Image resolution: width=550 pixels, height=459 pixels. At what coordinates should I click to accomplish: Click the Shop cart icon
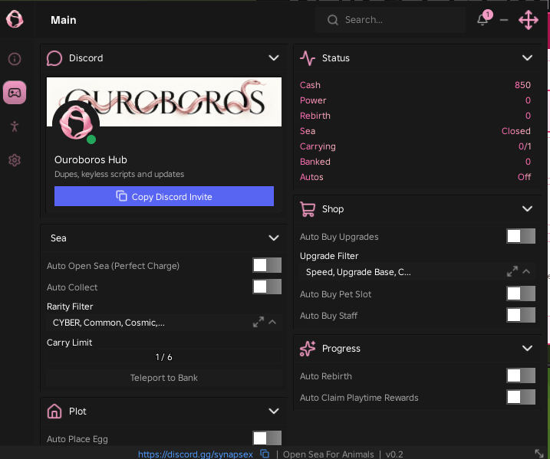coord(308,209)
